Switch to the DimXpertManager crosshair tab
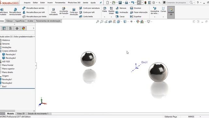This screenshot has width=209, height=118. 17,28
